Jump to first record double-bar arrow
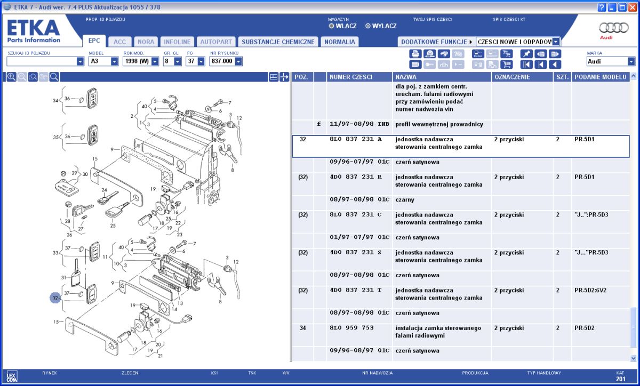 click(x=526, y=65)
